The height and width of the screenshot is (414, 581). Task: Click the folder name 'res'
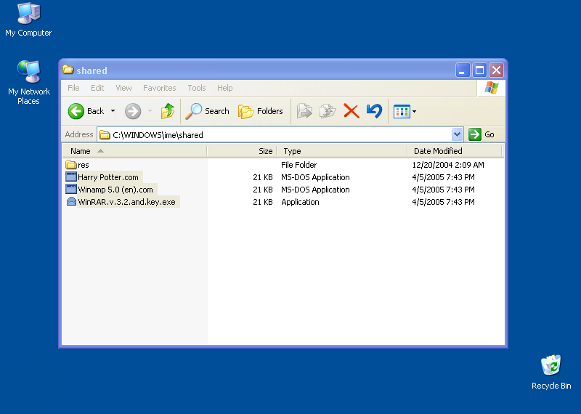pos(84,165)
